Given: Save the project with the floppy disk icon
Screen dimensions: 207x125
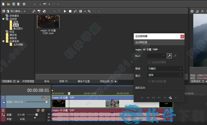Looking at the screenshot, I should pos(13,4).
